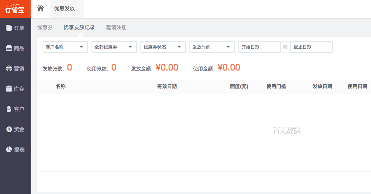371x194 pixels.
Task: Open the 商品 products sidebar icon
Action: [x=9, y=48]
